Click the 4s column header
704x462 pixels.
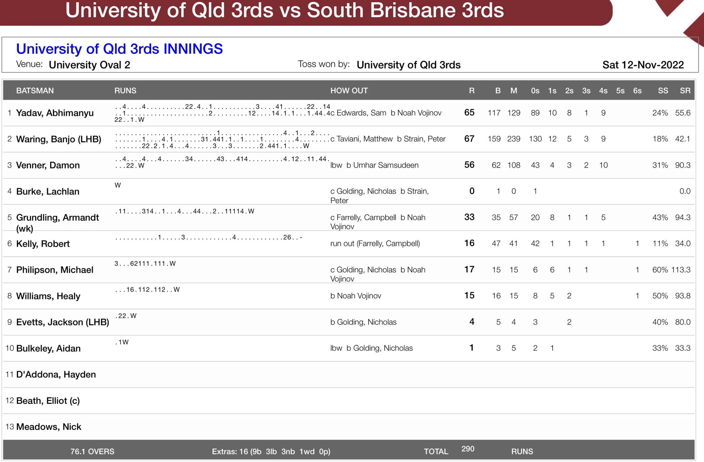coord(603,90)
